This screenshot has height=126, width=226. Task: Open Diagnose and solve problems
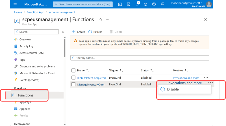(38, 67)
